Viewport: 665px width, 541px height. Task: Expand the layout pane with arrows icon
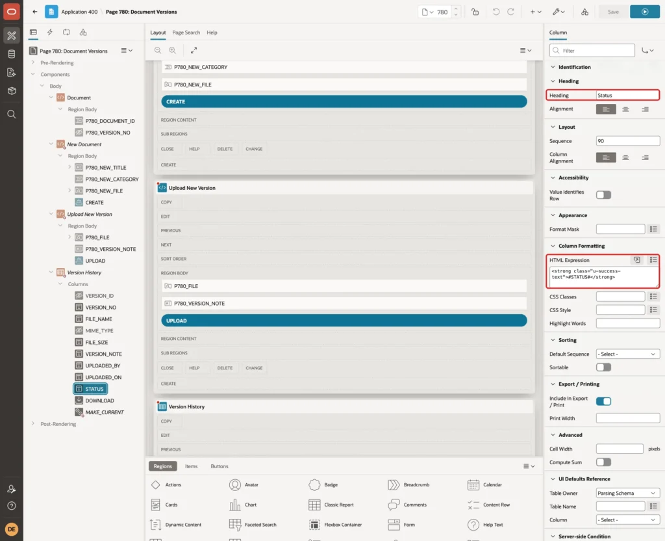tap(194, 50)
